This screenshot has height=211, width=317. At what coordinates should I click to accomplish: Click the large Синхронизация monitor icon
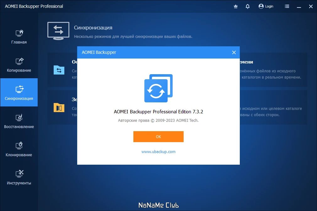(x=58, y=31)
